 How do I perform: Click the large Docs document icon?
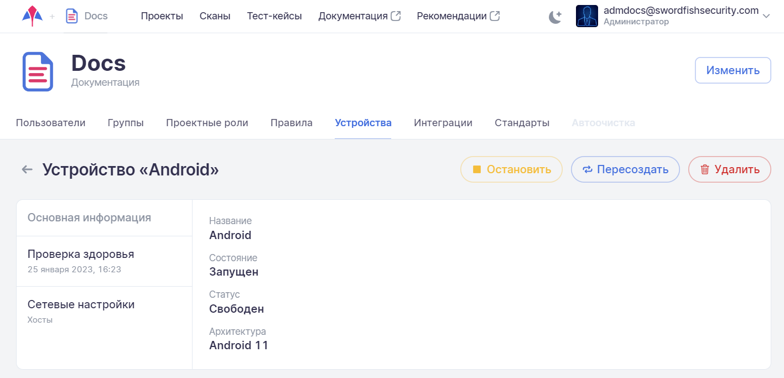click(x=38, y=71)
